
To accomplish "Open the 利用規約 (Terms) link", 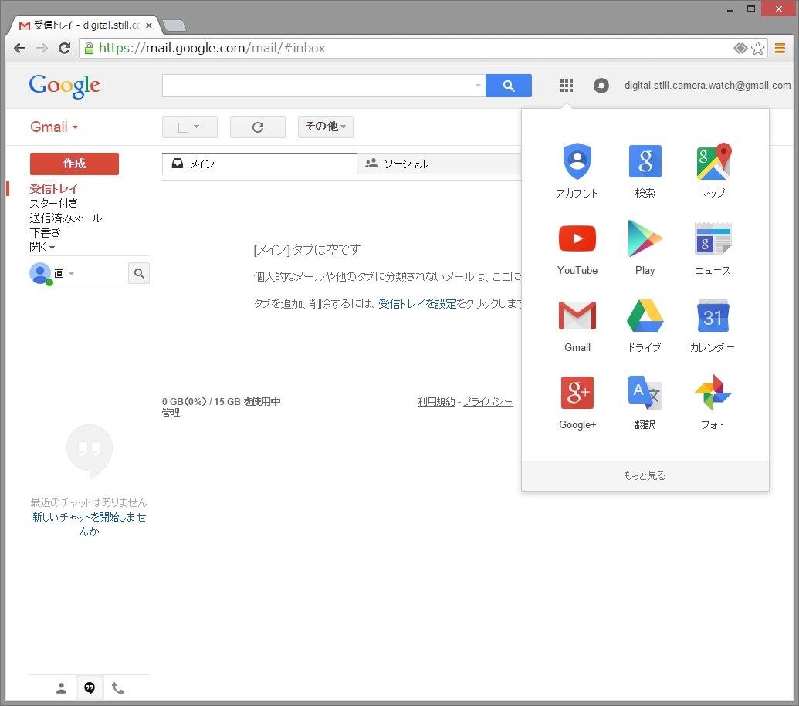I will pos(436,402).
